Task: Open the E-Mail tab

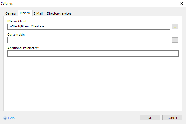Action: pos(38,13)
